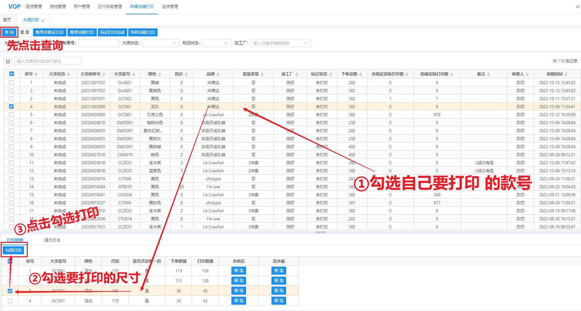581x311 pixels.
Task: Expand the 标记状态 dropdown
Action: (x=217, y=43)
